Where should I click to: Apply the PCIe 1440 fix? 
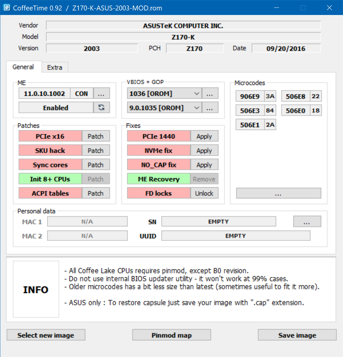(x=204, y=136)
